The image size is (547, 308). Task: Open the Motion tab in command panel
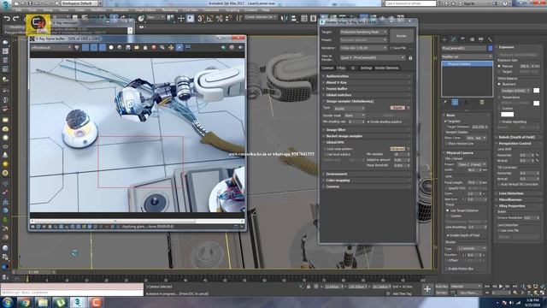pyautogui.click(x=472, y=39)
